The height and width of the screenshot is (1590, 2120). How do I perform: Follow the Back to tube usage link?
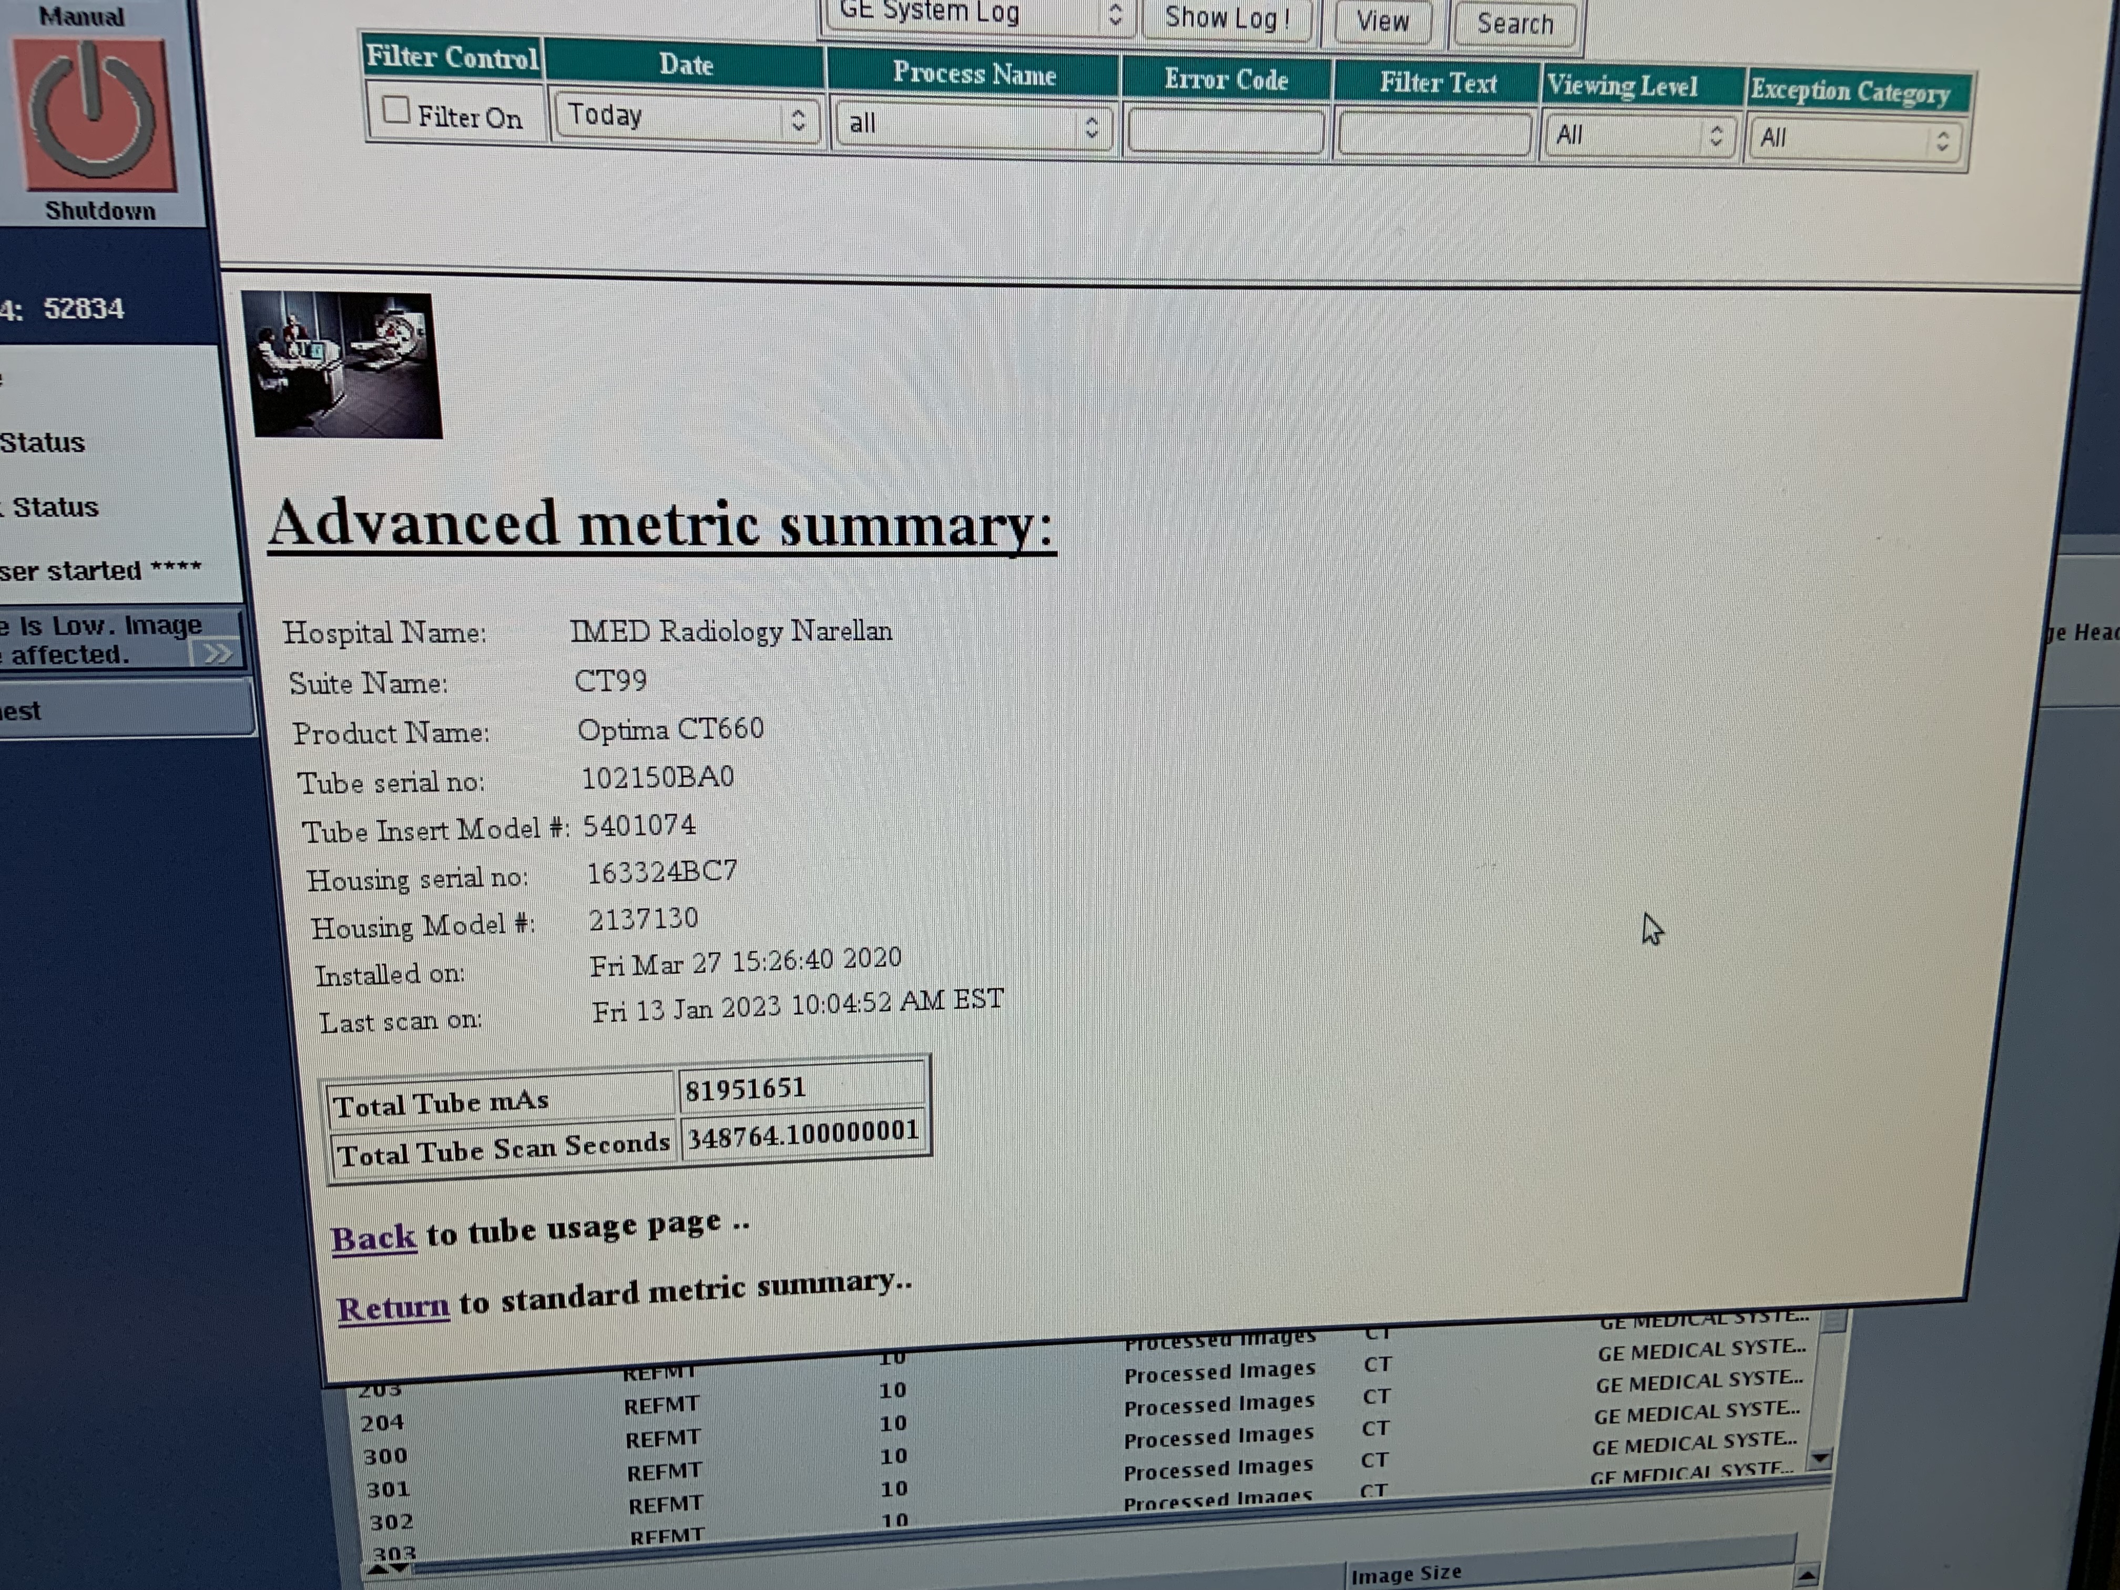point(373,1237)
